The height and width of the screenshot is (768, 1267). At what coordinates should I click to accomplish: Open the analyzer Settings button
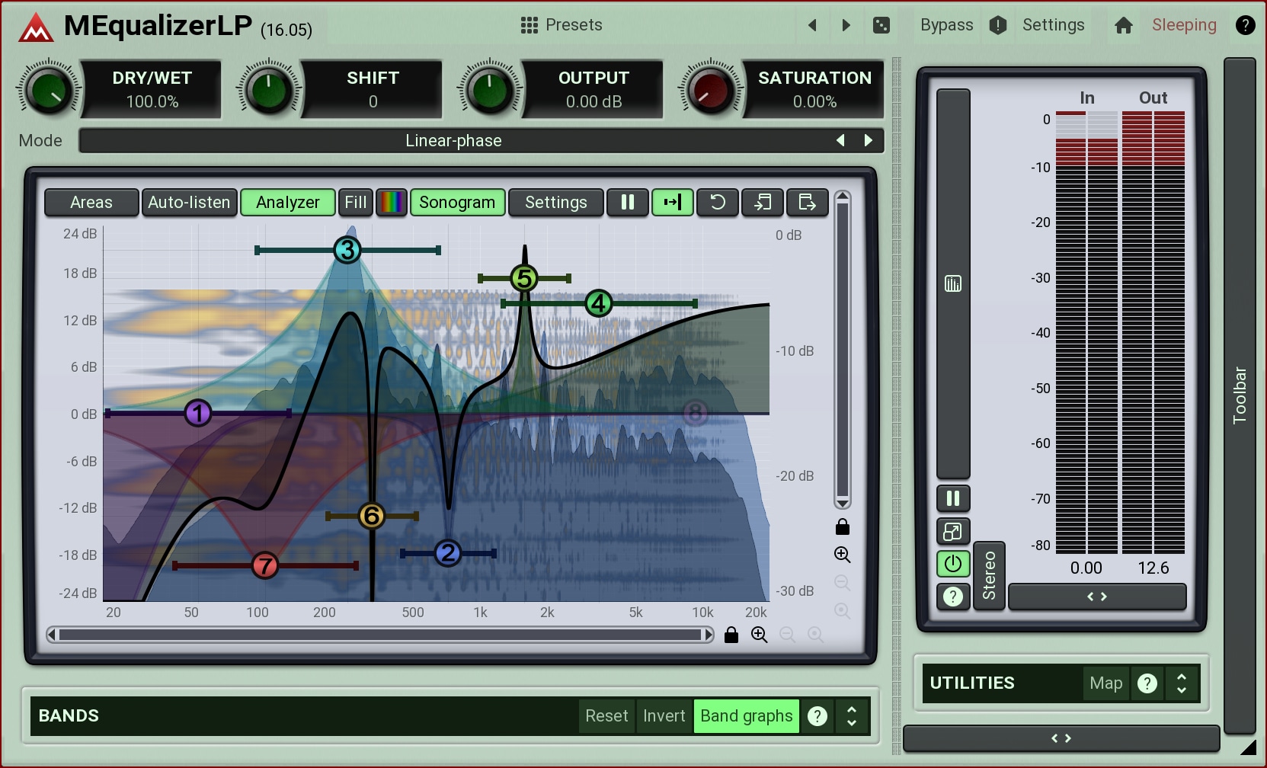pyautogui.click(x=556, y=202)
